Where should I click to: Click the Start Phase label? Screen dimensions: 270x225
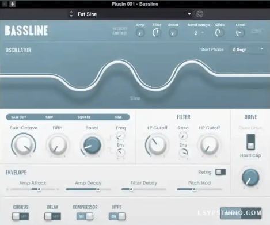tap(212, 49)
